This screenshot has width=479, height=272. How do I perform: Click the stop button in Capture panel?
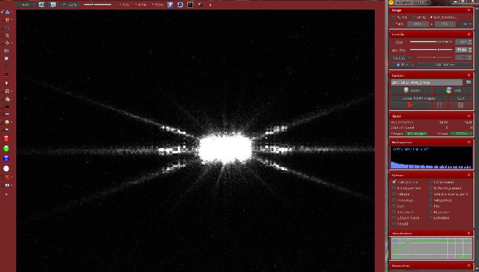tap(460, 105)
